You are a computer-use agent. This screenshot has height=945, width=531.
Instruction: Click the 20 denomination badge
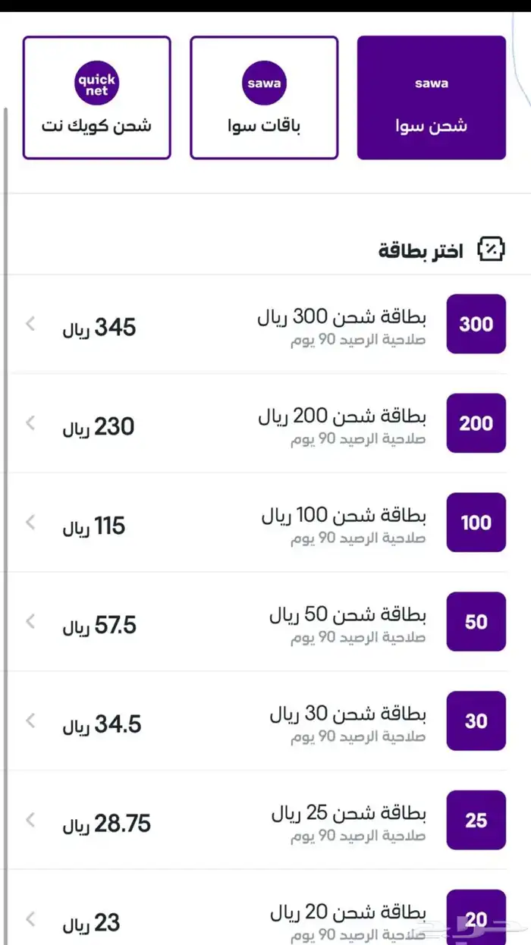476,918
